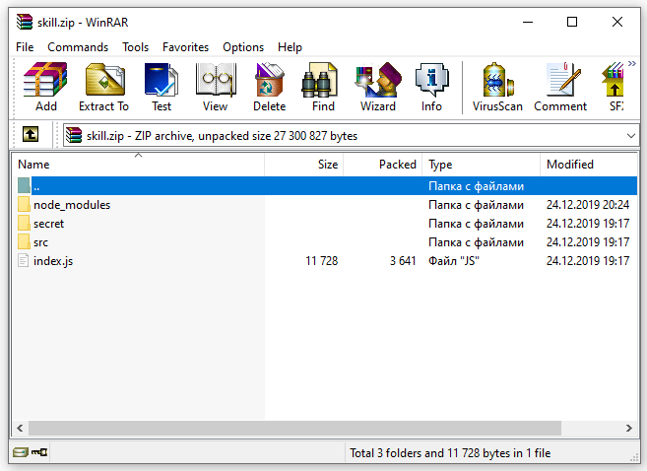Click the WinRAR title bar icon
This screenshot has width=647, height=471.
coord(24,22)
